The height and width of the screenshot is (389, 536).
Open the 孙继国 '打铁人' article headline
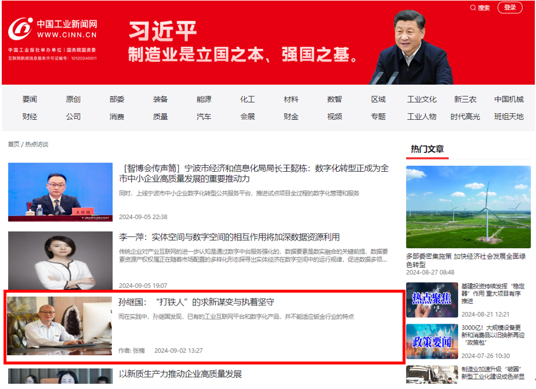(x=197, y=302)
